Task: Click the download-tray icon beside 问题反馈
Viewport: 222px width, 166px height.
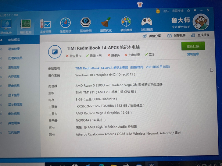Action: click(188, 11)
